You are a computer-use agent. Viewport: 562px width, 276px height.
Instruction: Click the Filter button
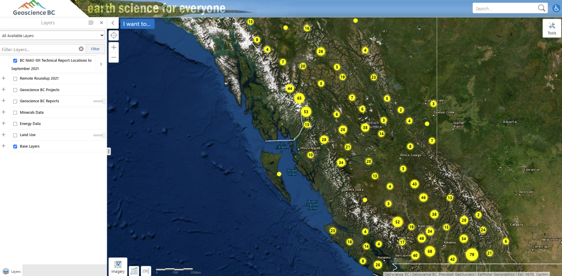click(x=95, y=49)
